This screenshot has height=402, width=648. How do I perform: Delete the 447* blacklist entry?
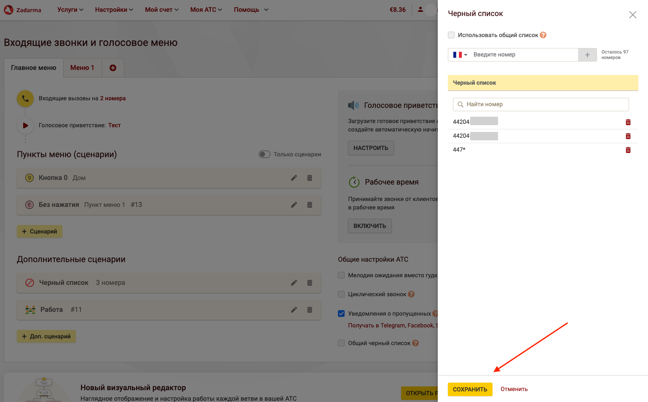tap(628, 150)
